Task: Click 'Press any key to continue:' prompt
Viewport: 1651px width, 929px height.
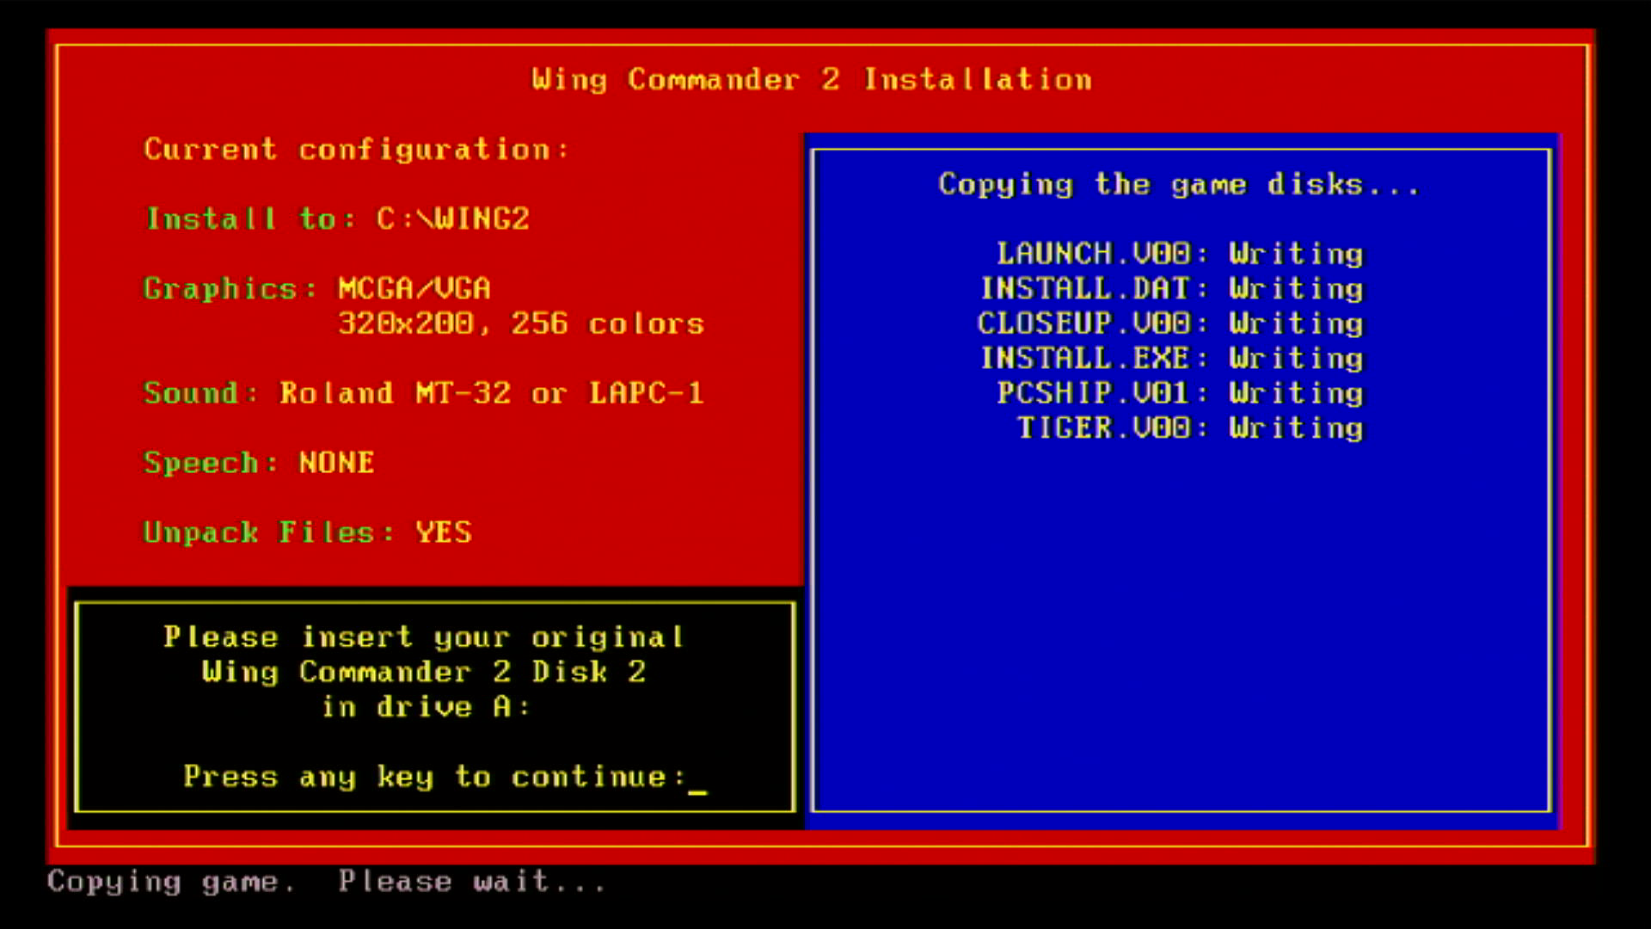Action: 433,778
